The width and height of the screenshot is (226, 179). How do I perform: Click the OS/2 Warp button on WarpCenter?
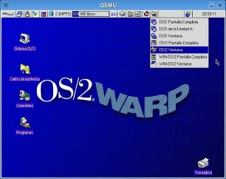(x=8, y=14)
